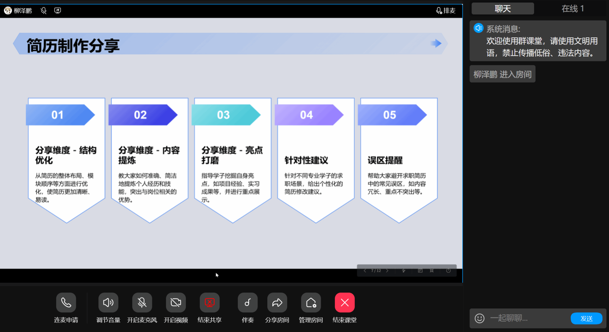Click the slide title 简历制作分享
This screenshot has width=609, height=332.
coord(73,45)
